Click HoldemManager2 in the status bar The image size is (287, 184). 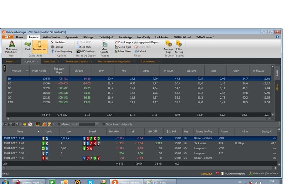[x=233, y=173]
